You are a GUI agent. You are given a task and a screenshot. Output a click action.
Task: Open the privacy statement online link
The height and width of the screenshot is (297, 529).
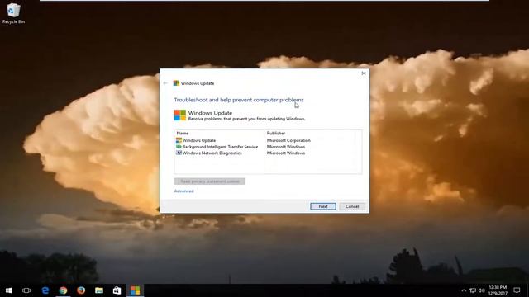(210, 181)
